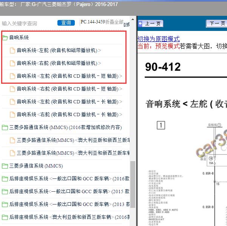Click document icon of MMCS 澳大利亚版和新西兰版 entry
227x226 pixels.
coord(12,140)
